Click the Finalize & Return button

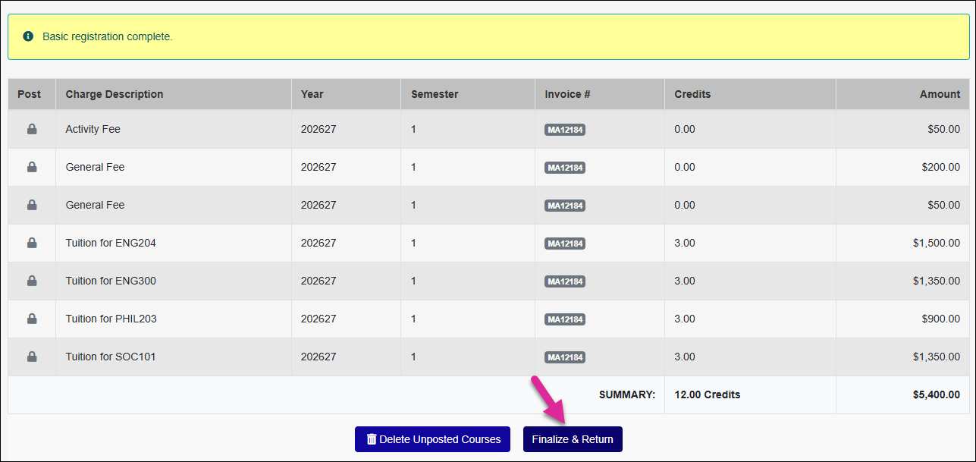click(573, 439)
